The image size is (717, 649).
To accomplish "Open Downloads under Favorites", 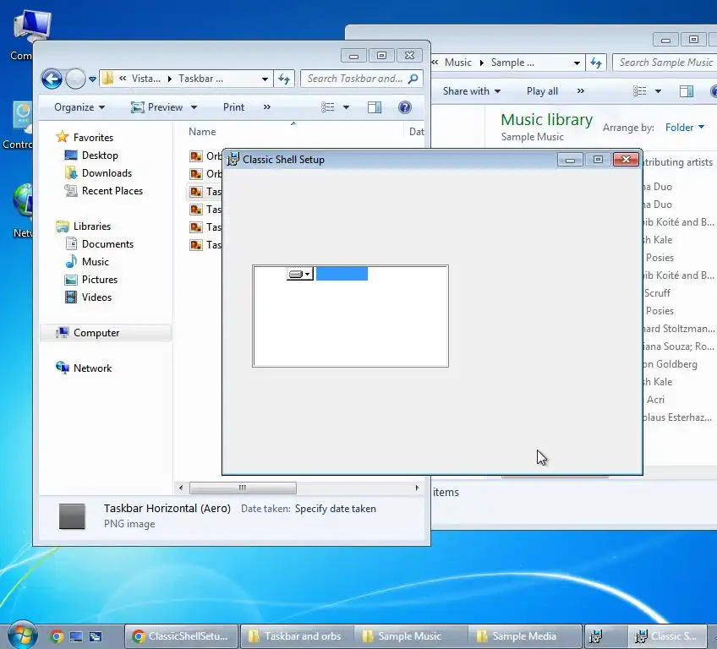I will [107, 173].
